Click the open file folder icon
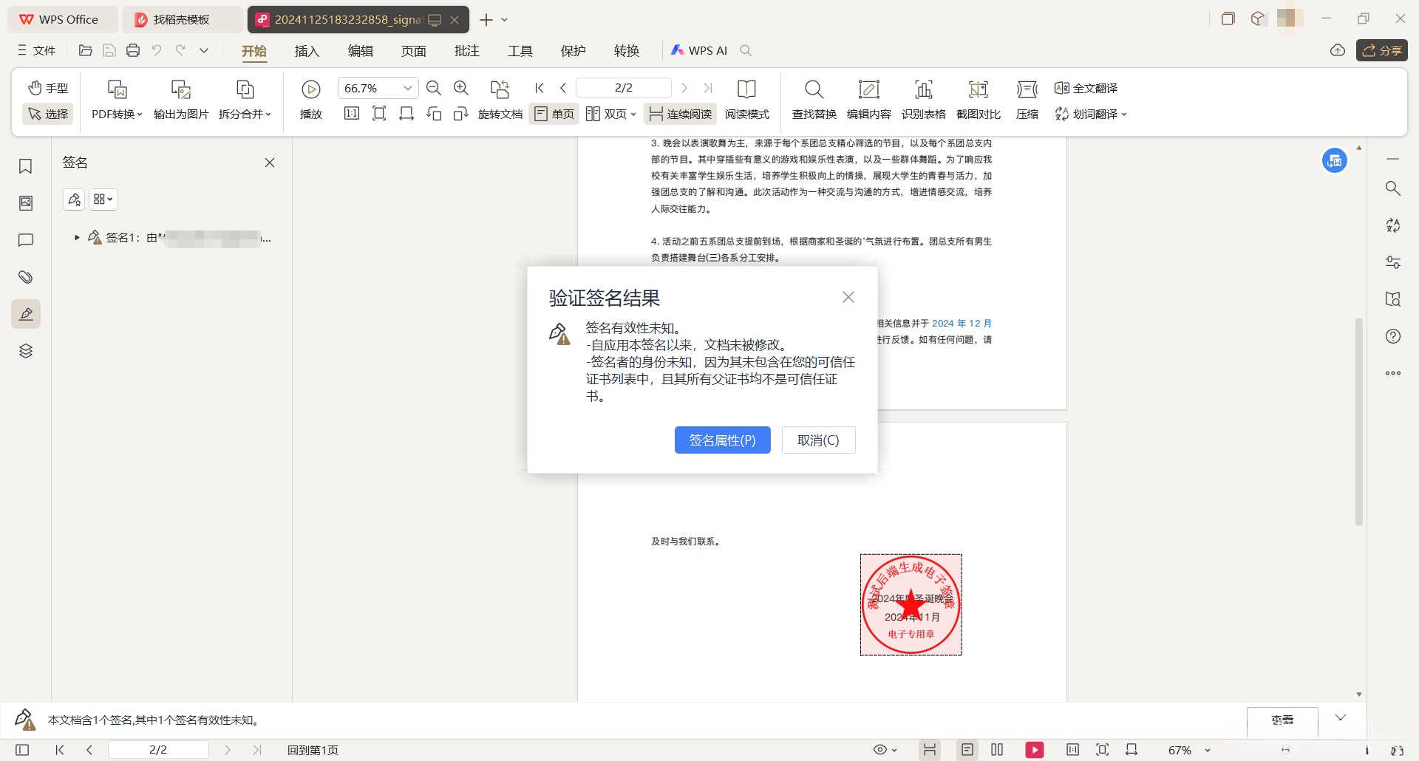 86,50
